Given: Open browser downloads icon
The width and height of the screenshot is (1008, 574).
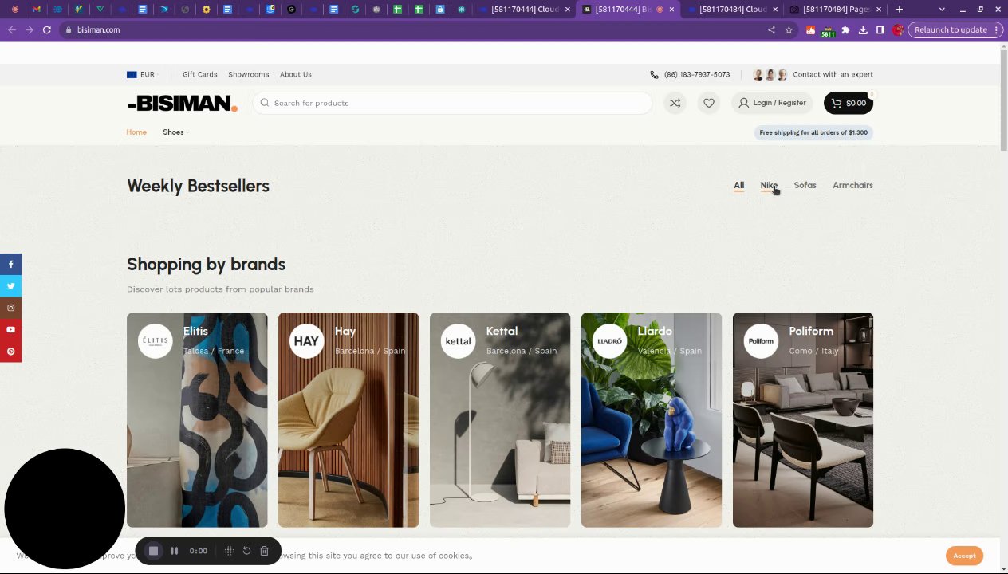Looking at the screenshot, I should [863, 29].
